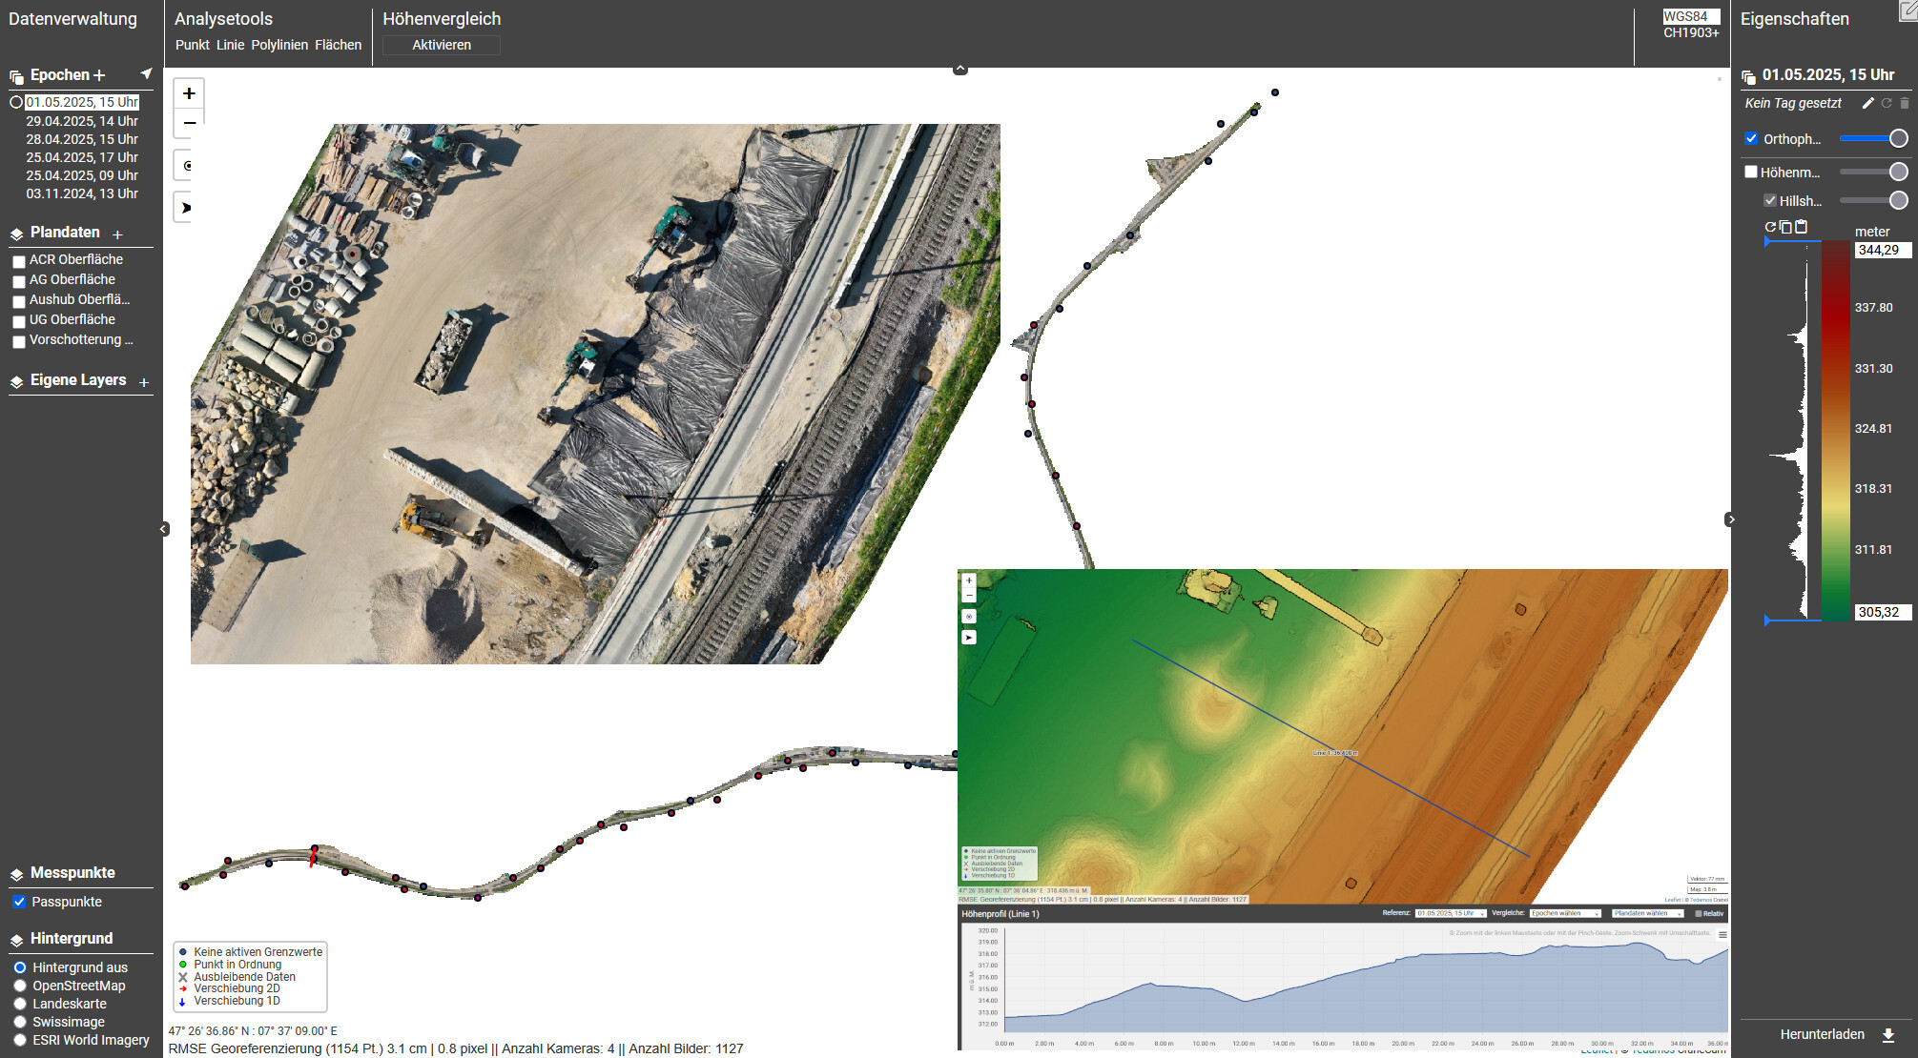The image size is (1918, 1058).
Task: Zoom out the main map view
Action: (189, 123)
